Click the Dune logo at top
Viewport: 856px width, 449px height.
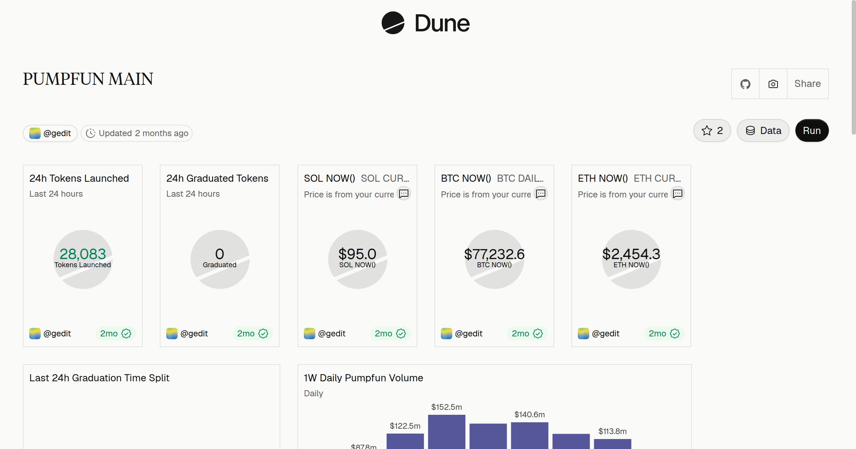(x=426, y=23)
